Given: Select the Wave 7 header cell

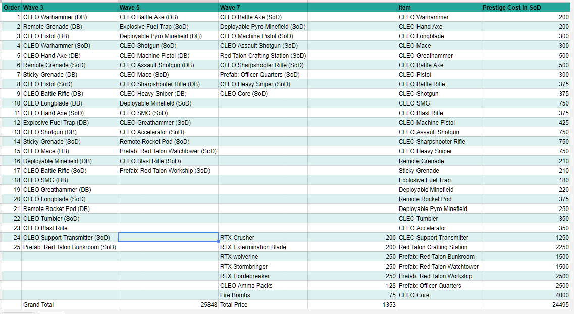Looking at the screenshot, I should pos(263,8).
